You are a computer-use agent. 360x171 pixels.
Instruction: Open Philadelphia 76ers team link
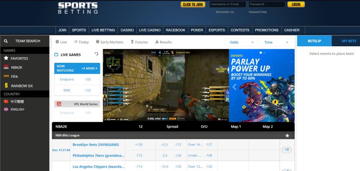[99, 155]
